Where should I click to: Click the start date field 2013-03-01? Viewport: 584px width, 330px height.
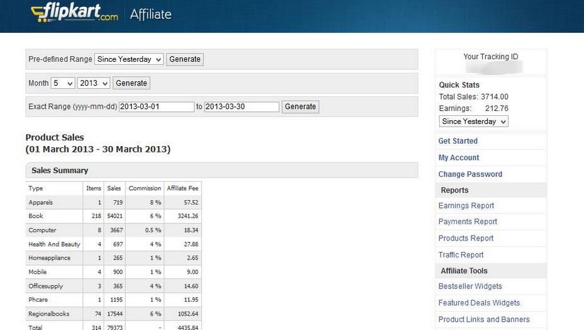pos(156,107)
